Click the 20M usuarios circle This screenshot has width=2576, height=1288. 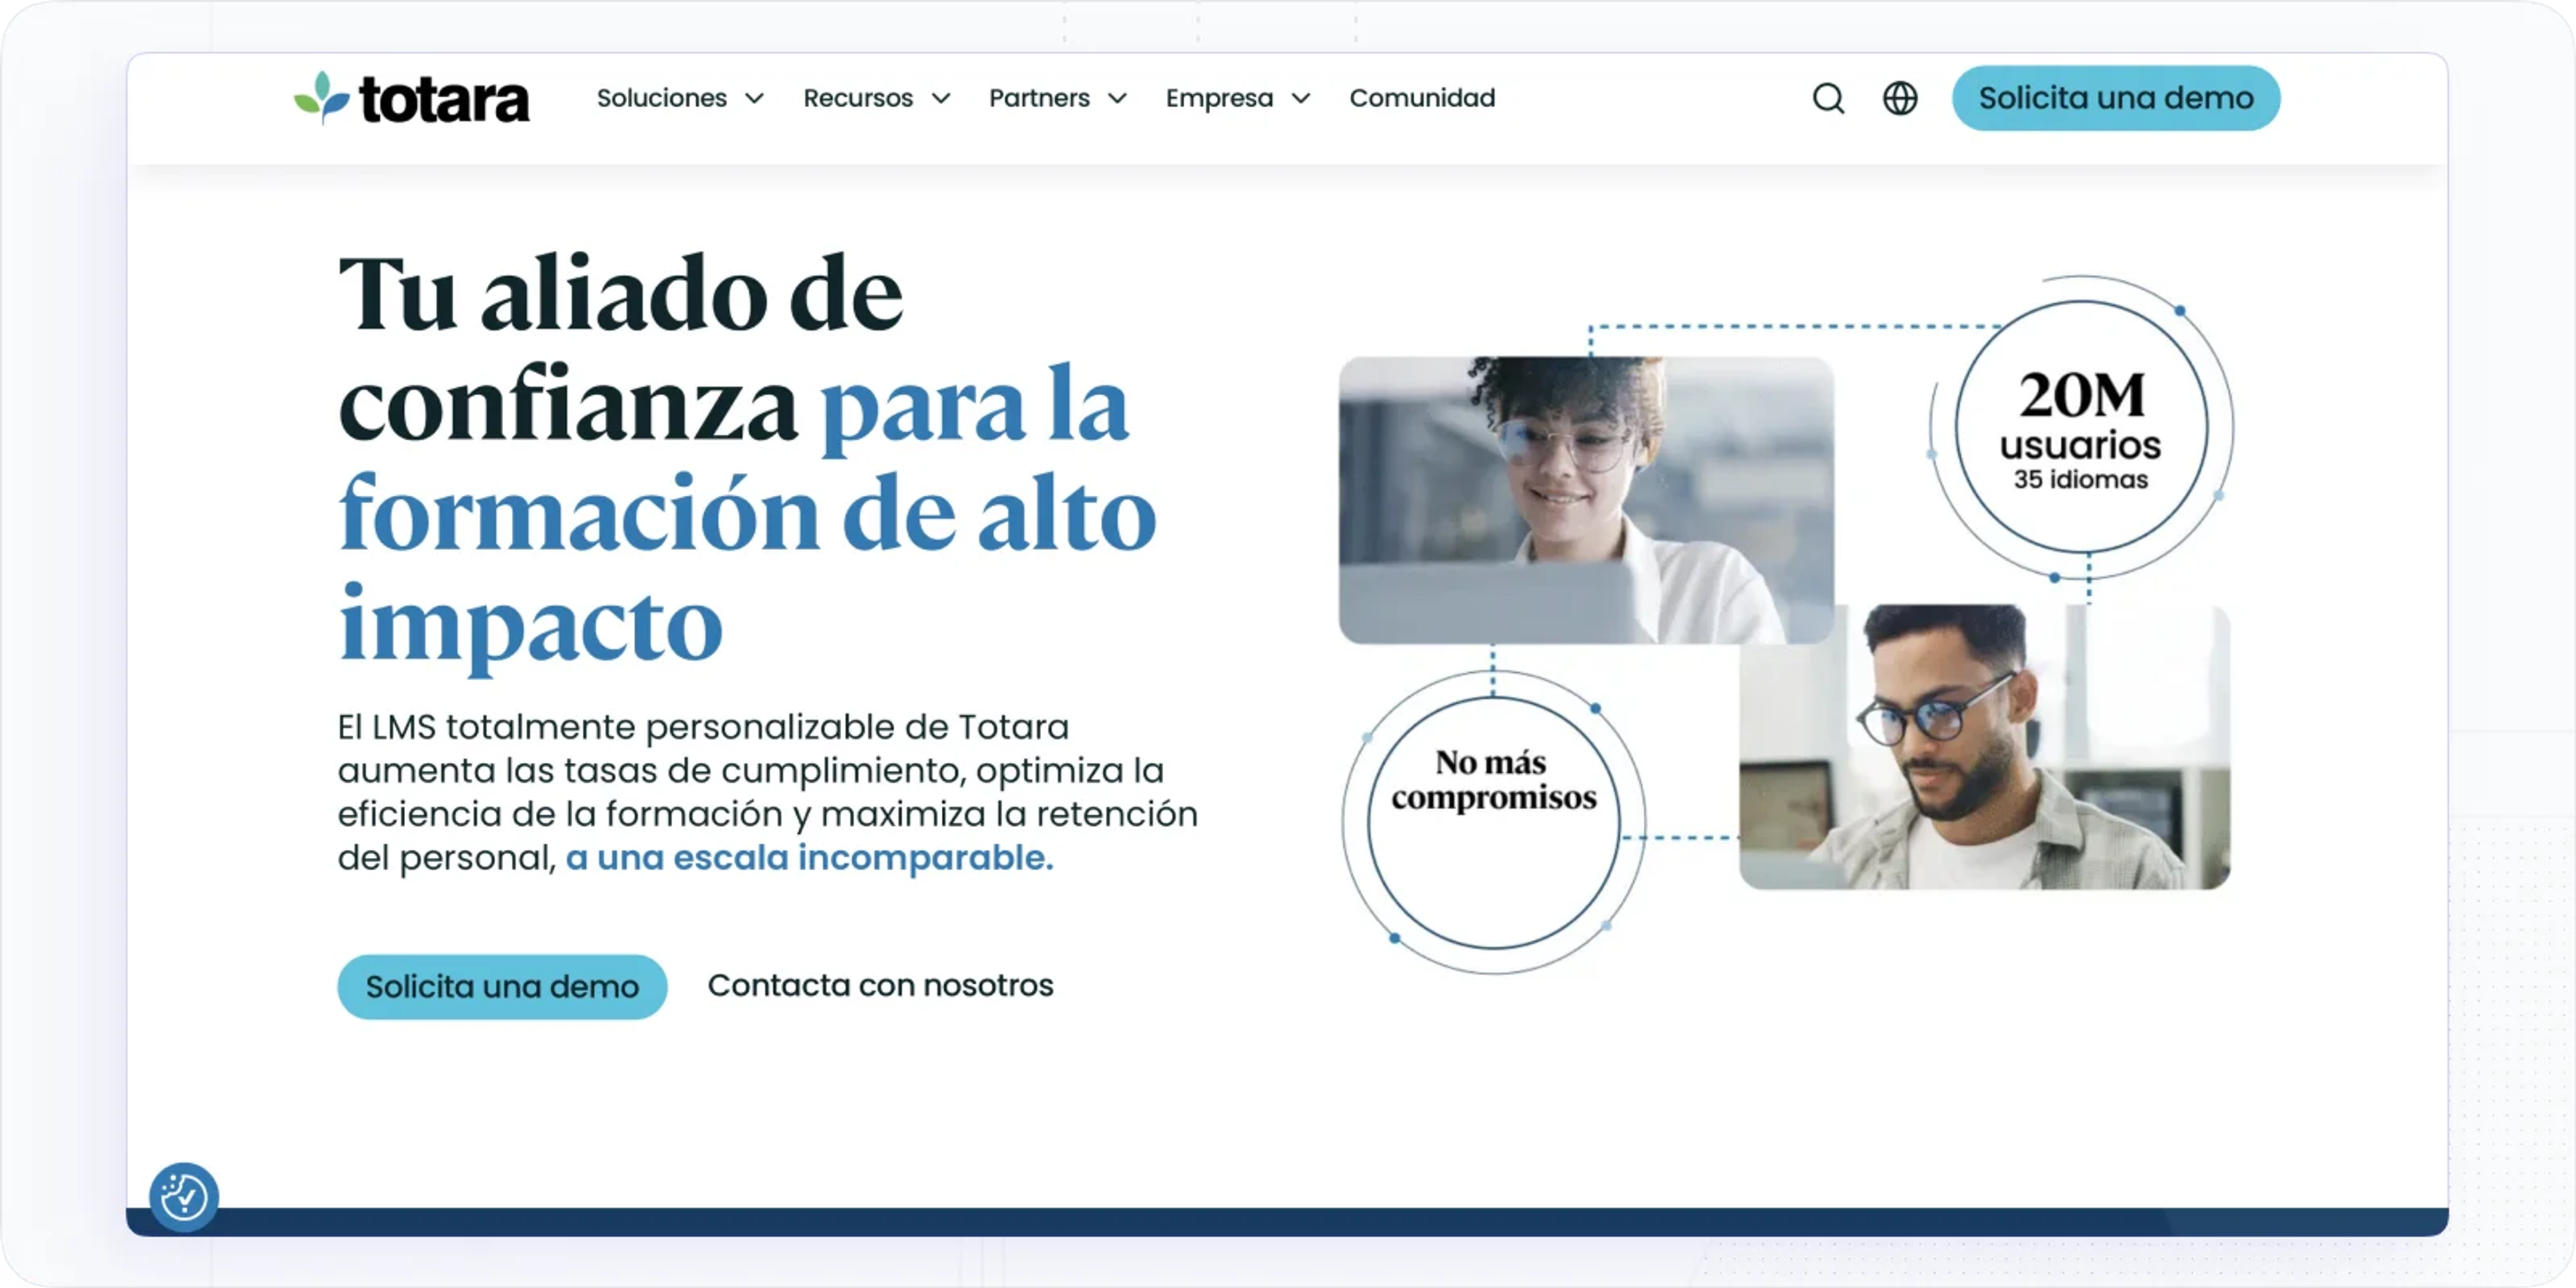point(2082,427)
